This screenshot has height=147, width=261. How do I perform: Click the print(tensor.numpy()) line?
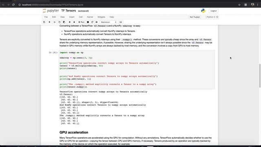pyautogui.click(x=73, y=87)
